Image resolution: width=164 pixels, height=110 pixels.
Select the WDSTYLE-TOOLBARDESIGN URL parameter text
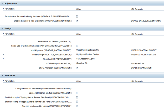pyautogui.click(x=143, y=55)
